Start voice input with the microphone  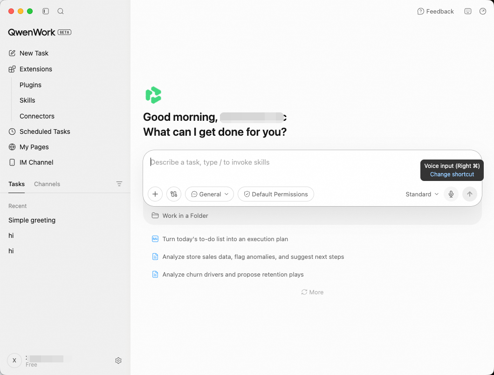[451, 194]
